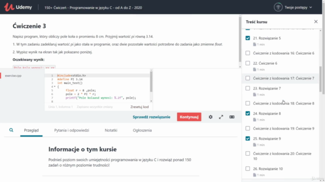Viewport: 325px width, 182px height.
Task: Switch to the Przegląd tab
Action: (x=31, y=130)
